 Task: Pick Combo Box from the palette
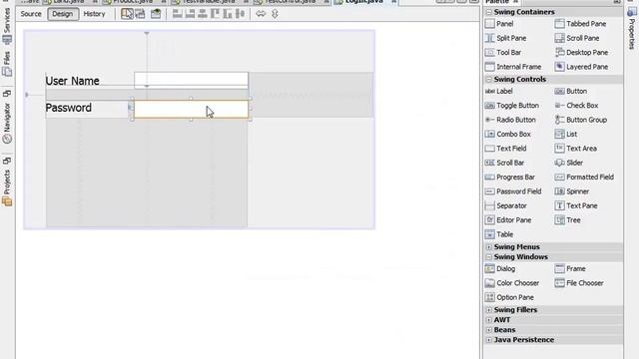(508, 134)
